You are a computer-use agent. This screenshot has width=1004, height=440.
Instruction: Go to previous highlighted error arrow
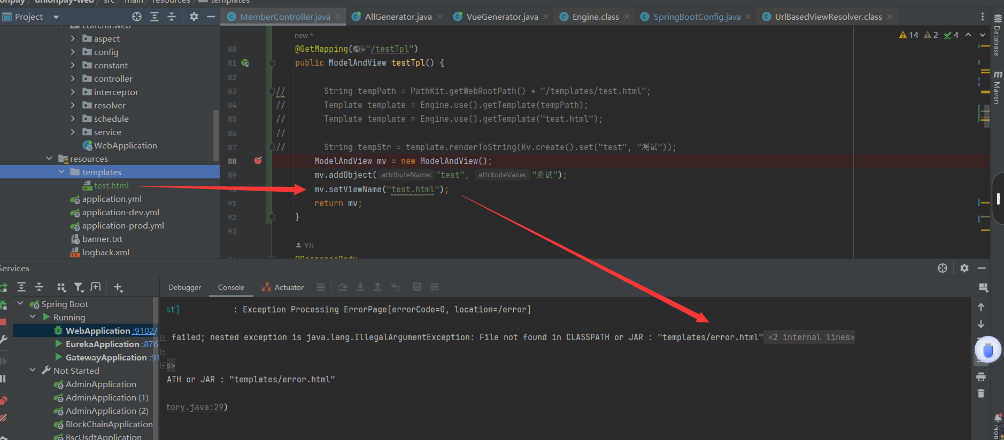pyautogui.click(x=968, y=35)
